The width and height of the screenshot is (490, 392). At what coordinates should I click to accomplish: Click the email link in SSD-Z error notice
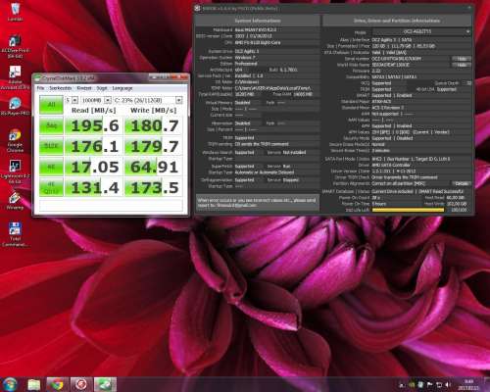(x=236, y=206)
